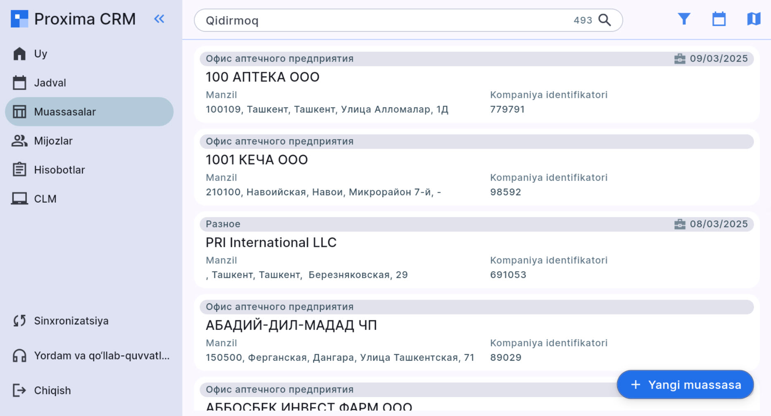This screenshot has width=771, height=416.
Task: Switch to the map view icon
Action: click(x=753, y=19)
